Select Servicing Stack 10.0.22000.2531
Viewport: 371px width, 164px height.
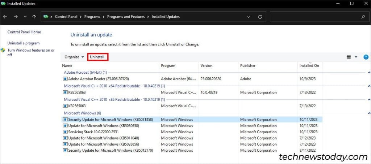pyautogui.click(x=192, y=132)
